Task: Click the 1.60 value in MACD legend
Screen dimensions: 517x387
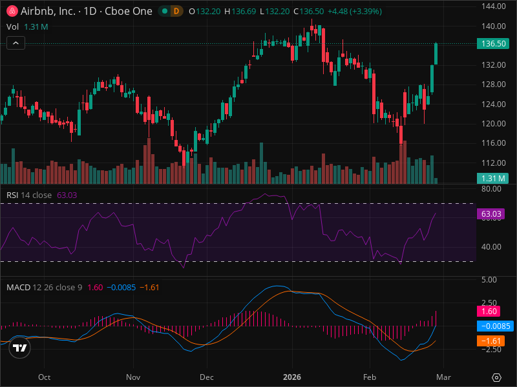Action: pos(95,287)
